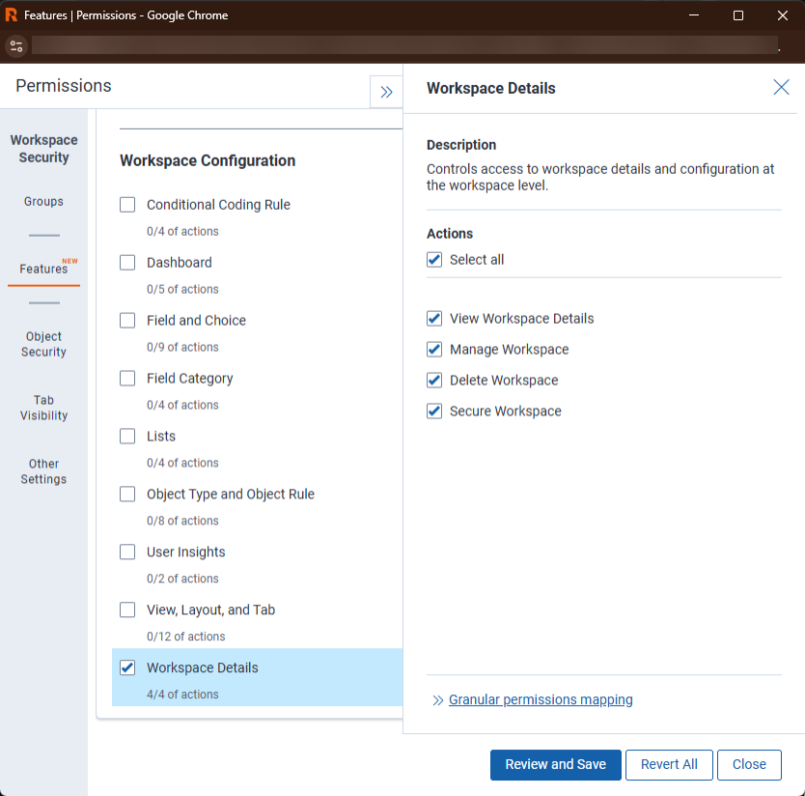The image size is (805, 796).
Task: Select Object Type and Object Rule label
Action: point(231,494)
